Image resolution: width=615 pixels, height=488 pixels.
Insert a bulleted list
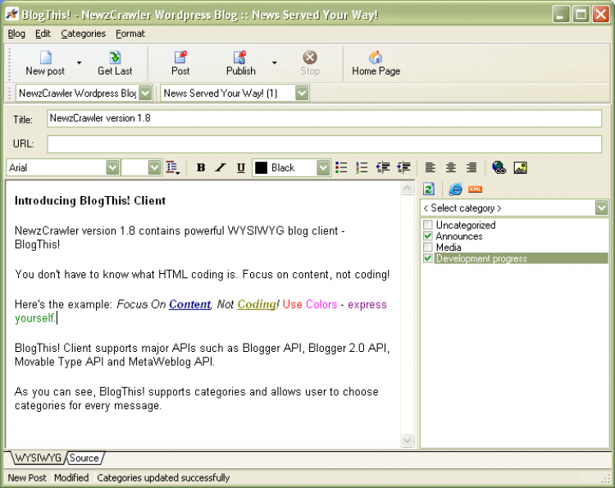[x=341, y=167]
